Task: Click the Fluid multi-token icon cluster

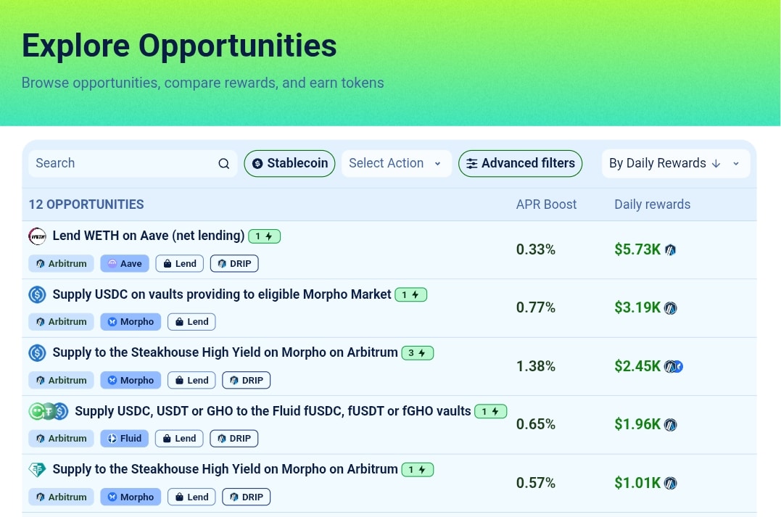Action: pyautogui.click(x=49, y=411)
